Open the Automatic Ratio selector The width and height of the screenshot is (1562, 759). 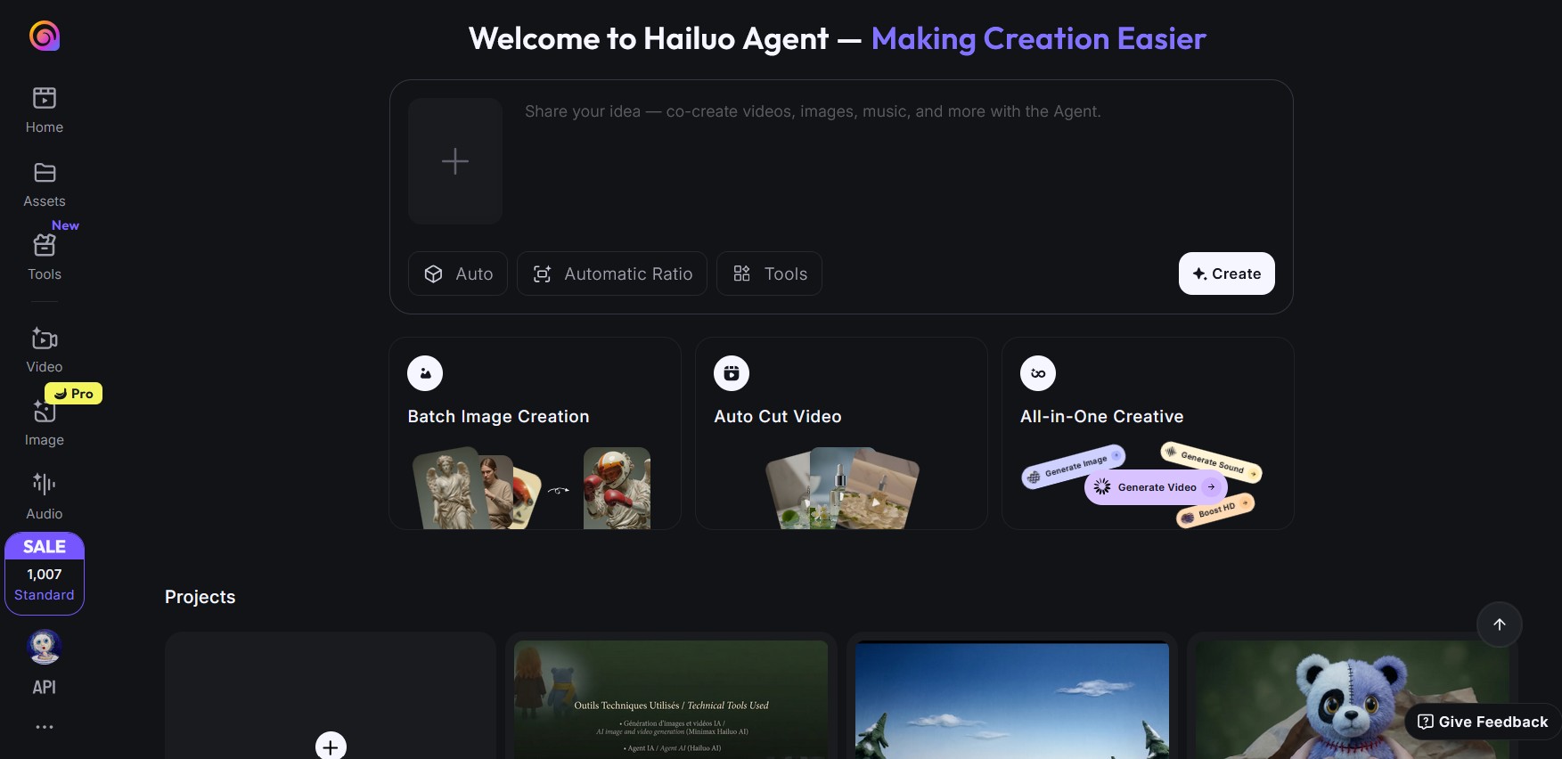click(x=612, y=273)
